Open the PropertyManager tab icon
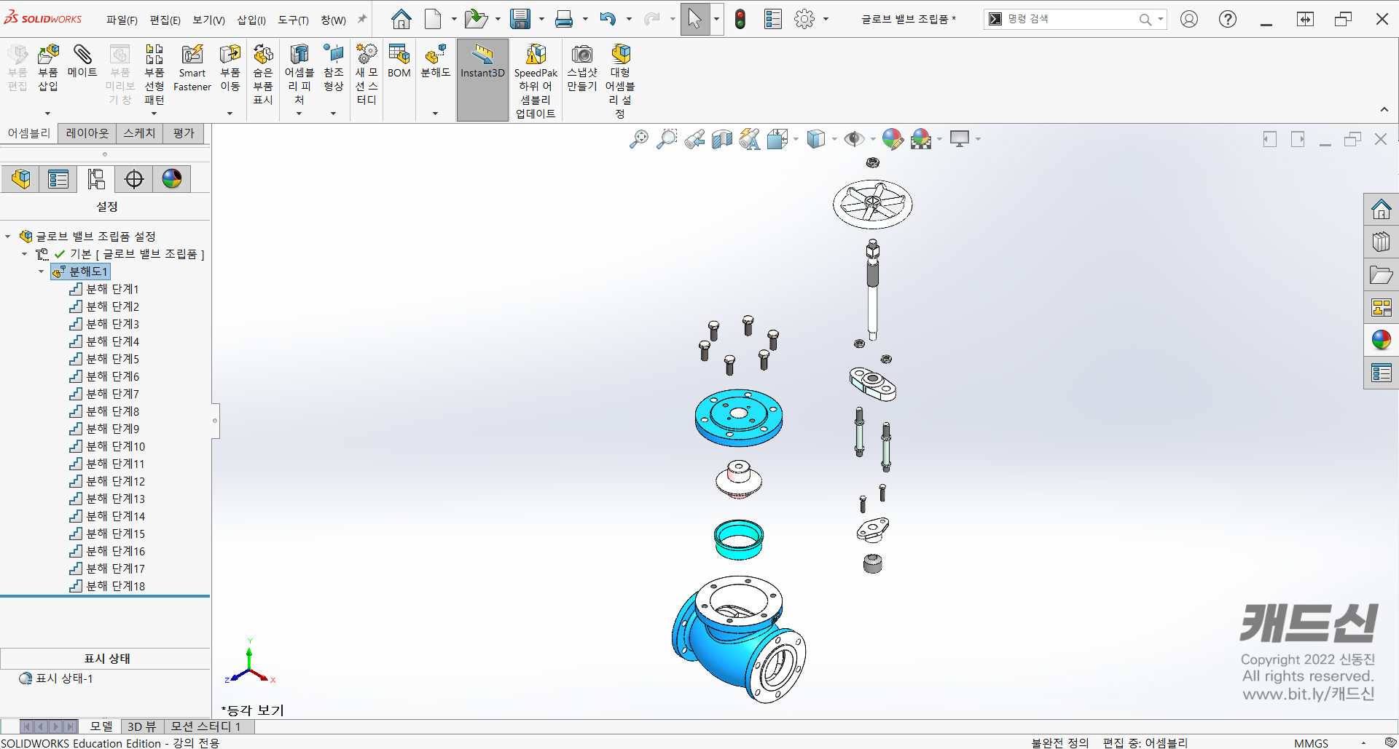The height and width of the screenshot is (749, 1399). (x=58, y=179)
